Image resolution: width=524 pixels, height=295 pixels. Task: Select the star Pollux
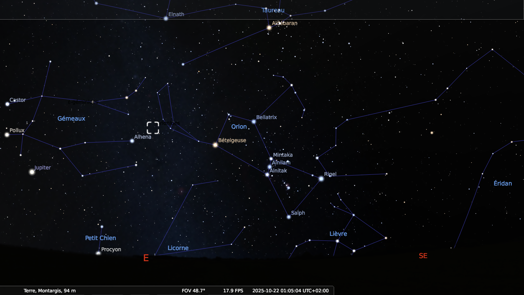click(x=7, y=134)
